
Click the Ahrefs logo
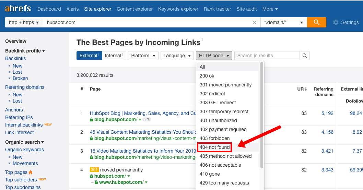(x=18, y=9)
